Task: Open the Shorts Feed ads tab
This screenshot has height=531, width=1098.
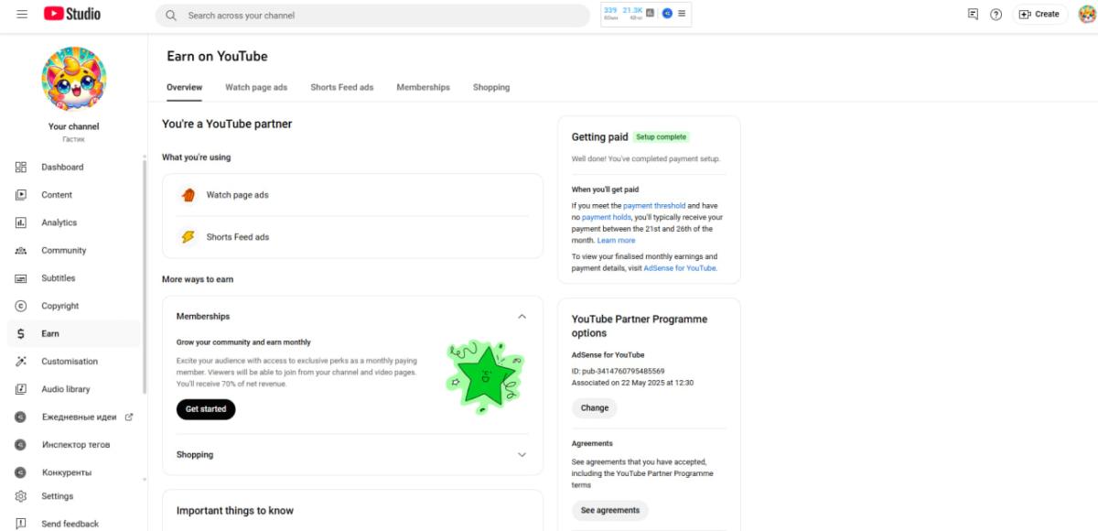Action: pos(342,88)
